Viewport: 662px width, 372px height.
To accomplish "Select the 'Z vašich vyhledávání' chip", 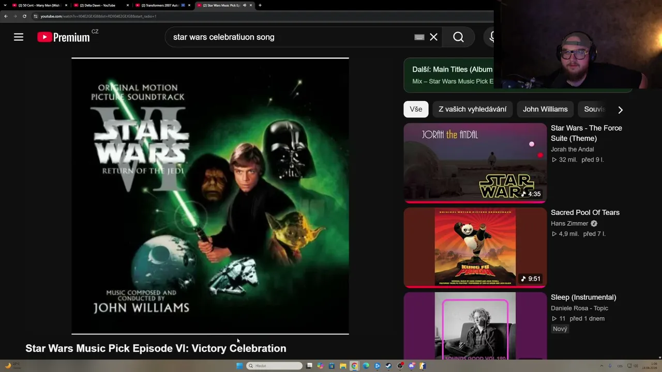I will click(472, 109).
